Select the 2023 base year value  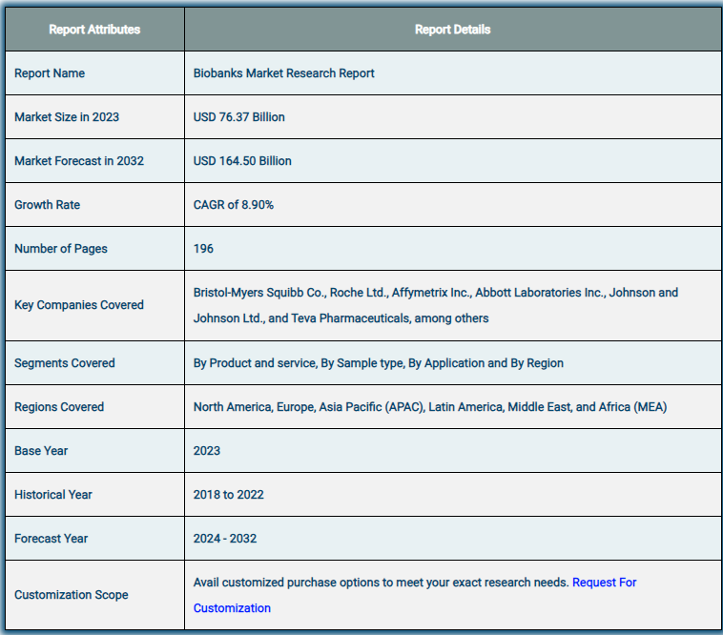(207, 451)
